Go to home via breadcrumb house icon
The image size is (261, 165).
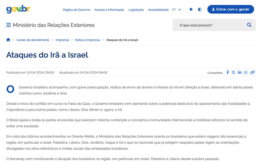[8, 40]
